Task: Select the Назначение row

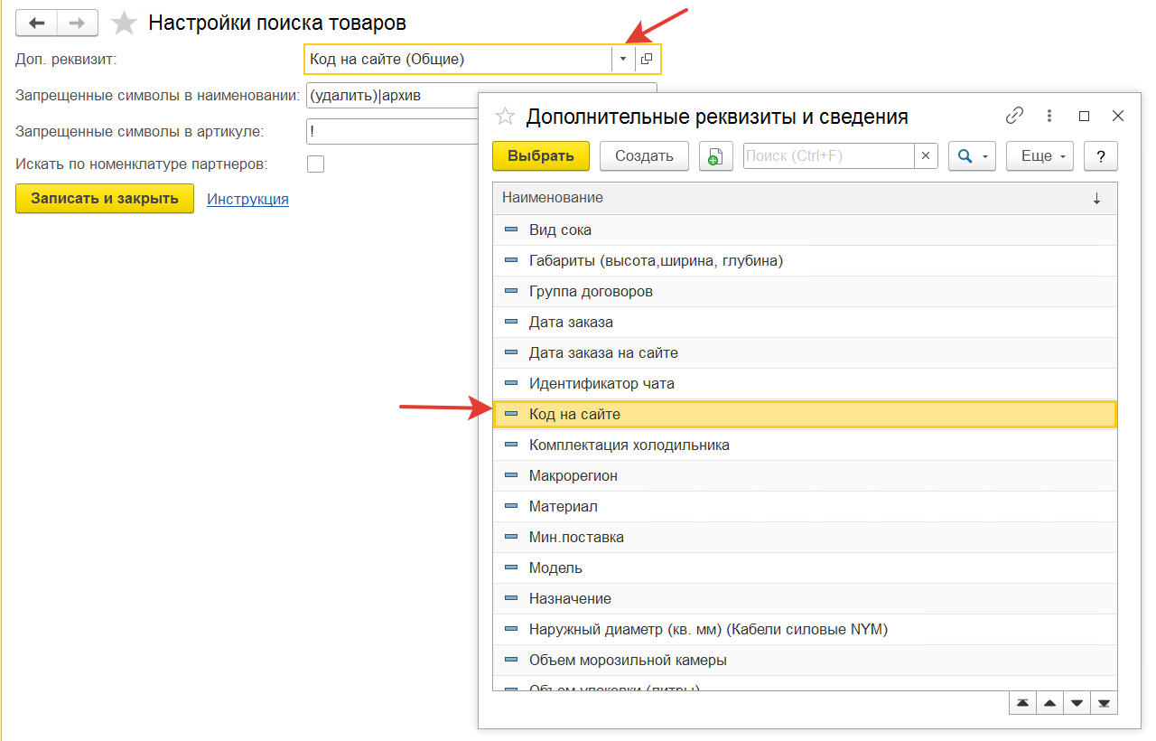Action: pyautogui.click(x=805, y=598)
